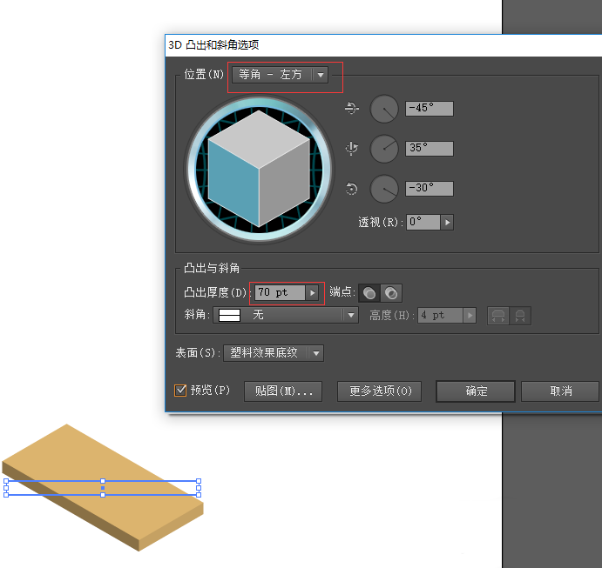Open the 表面 surface shading dropdown
602x568 pixels.
click(x=274, y=353)
